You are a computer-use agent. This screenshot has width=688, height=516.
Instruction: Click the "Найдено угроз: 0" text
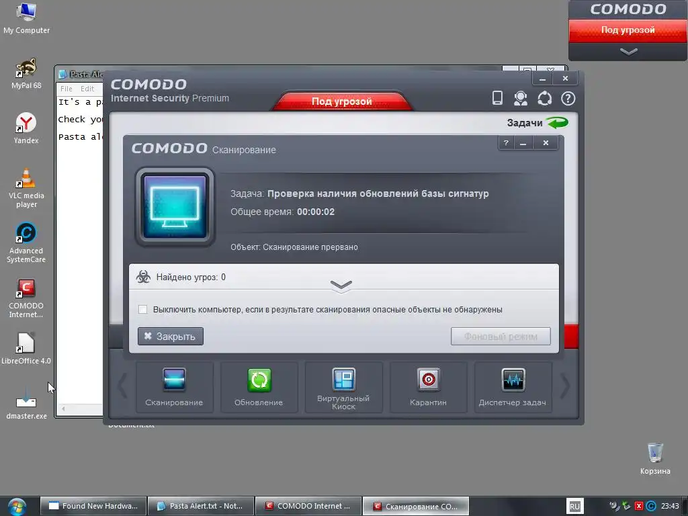point(191,277)
